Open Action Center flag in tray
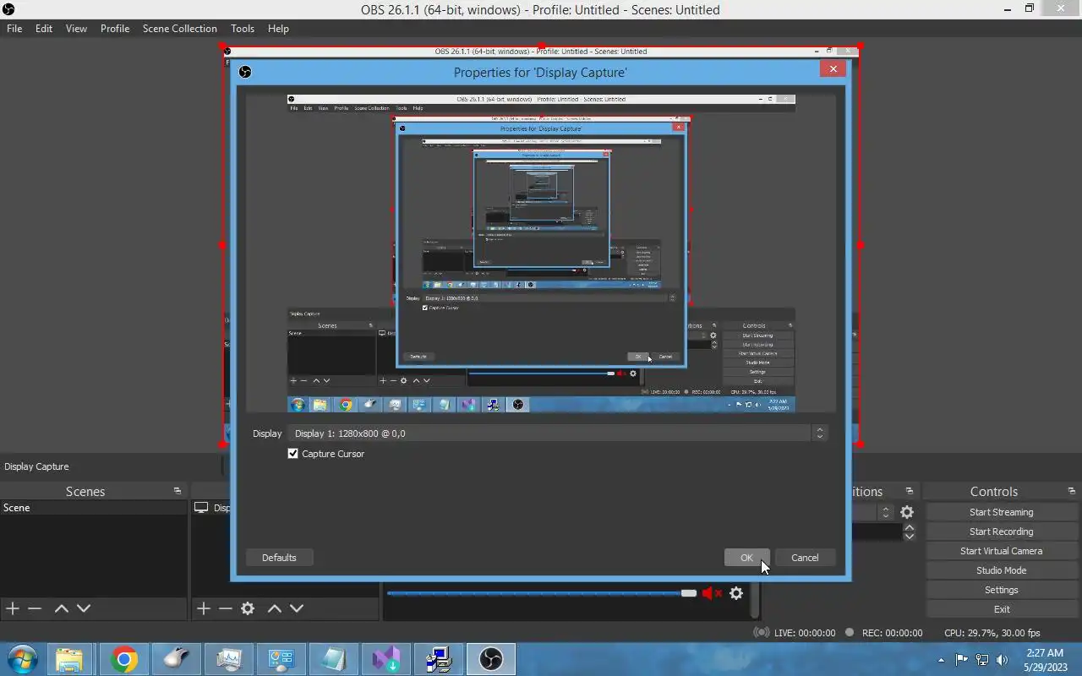The height and width of the screenshot is (676, 1082). [962, 660]
